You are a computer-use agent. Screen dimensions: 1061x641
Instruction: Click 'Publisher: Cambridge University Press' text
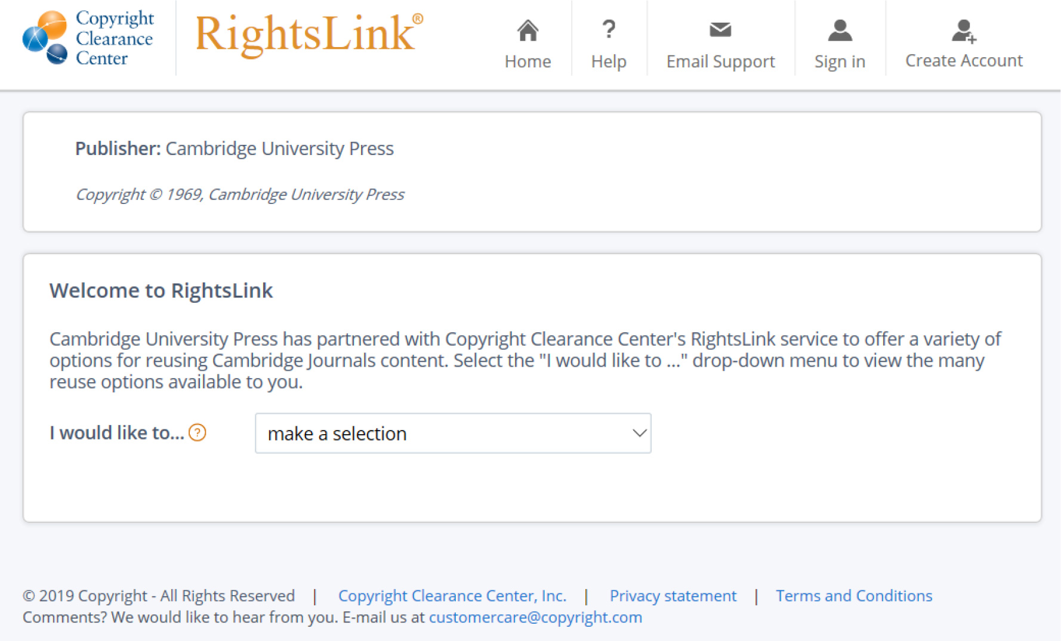(235, 148)
